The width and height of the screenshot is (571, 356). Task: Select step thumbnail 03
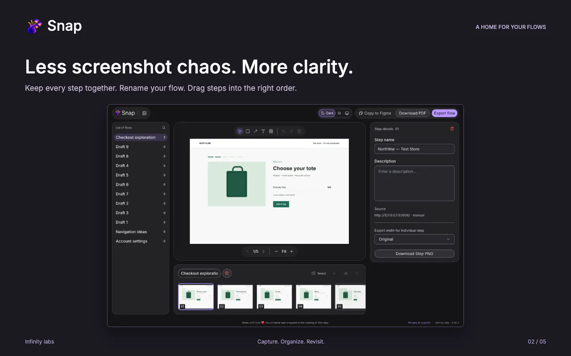click(x=274, y=297)
